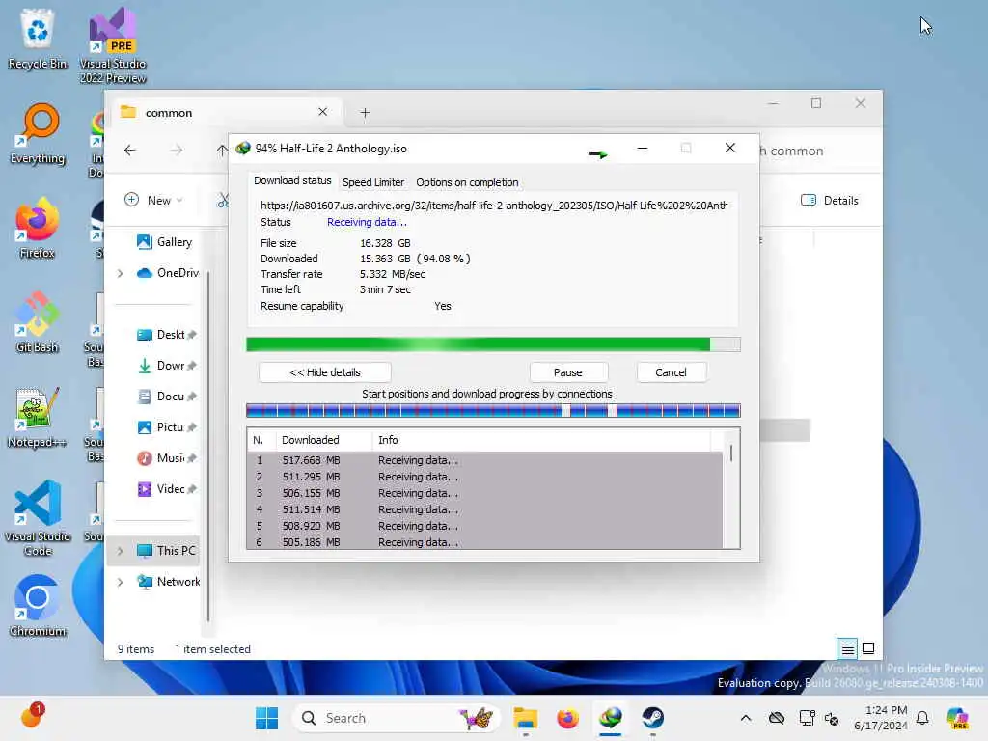Launch Visual Studio Code desktop shortcut
Image resolution: width=988 pixels, height=741 pixels.
click(38, 518)
